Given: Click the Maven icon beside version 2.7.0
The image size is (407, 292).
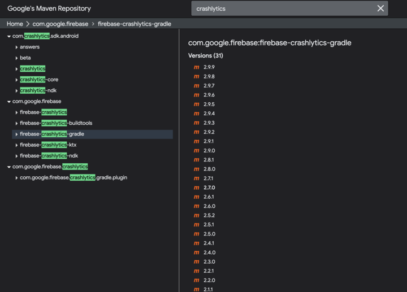Looking at the screenshot, I should coord(196,188).
